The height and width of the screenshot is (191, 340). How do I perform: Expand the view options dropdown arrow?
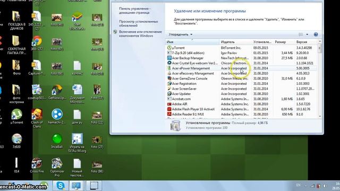(x=307, y=34)
